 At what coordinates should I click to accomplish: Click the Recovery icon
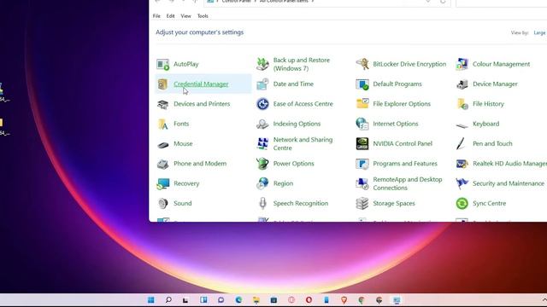tap(162, 183)
